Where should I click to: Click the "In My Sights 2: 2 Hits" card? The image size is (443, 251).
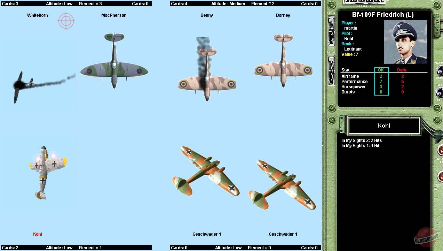(x=362, y=140)
